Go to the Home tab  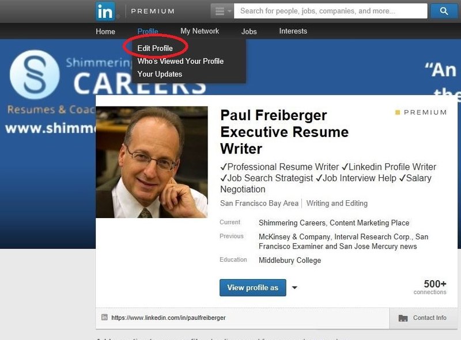tap(105, 32)
